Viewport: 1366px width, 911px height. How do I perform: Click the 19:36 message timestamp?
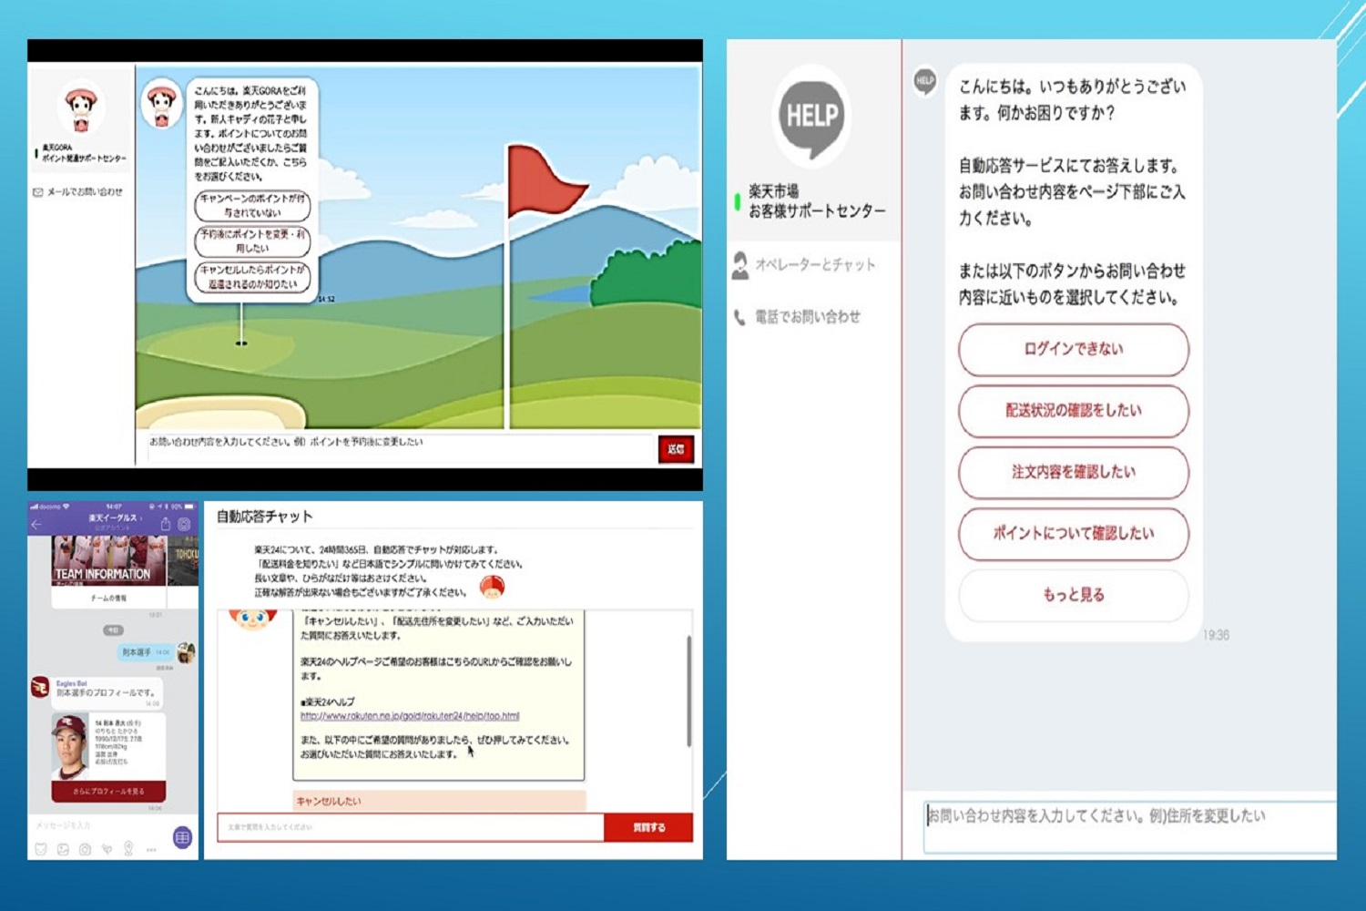[1216, 635]
